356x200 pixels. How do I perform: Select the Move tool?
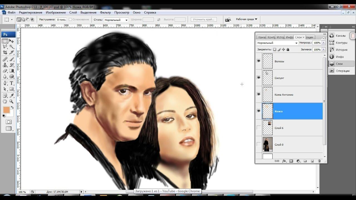pos(11,41)
